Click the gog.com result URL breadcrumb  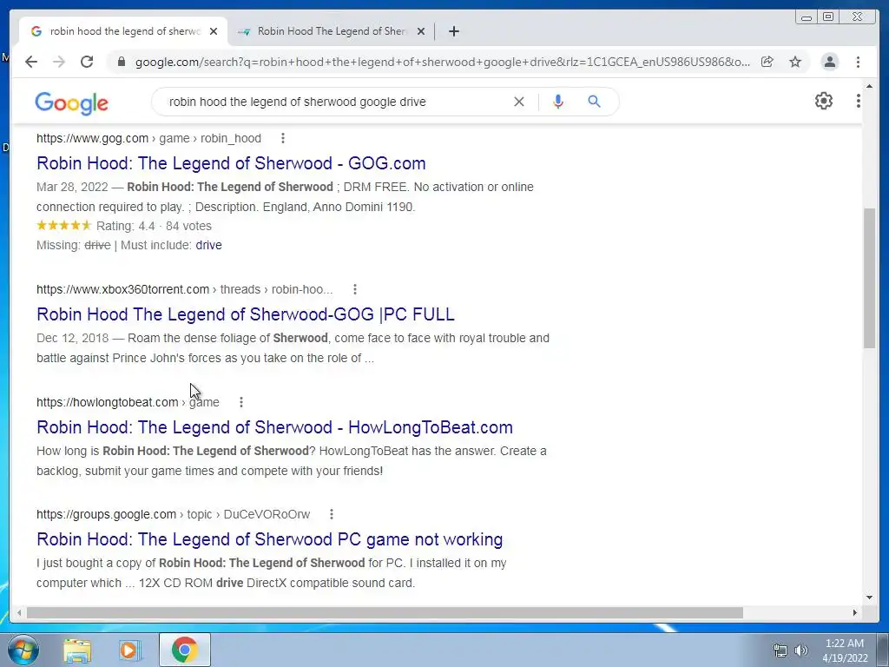click(148, 138)
